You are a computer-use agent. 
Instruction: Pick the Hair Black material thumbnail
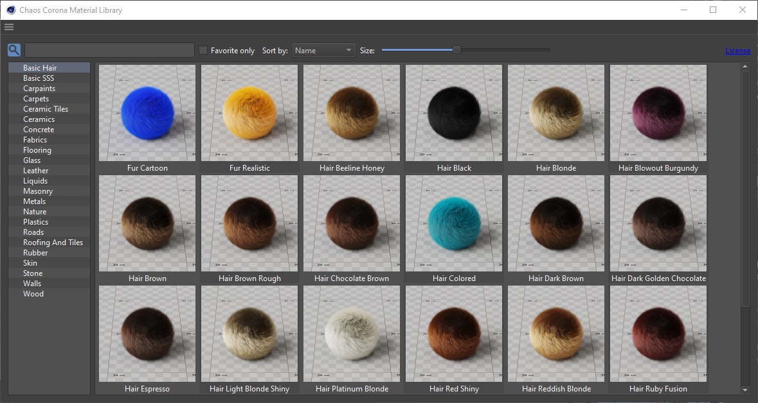(454, 113)
